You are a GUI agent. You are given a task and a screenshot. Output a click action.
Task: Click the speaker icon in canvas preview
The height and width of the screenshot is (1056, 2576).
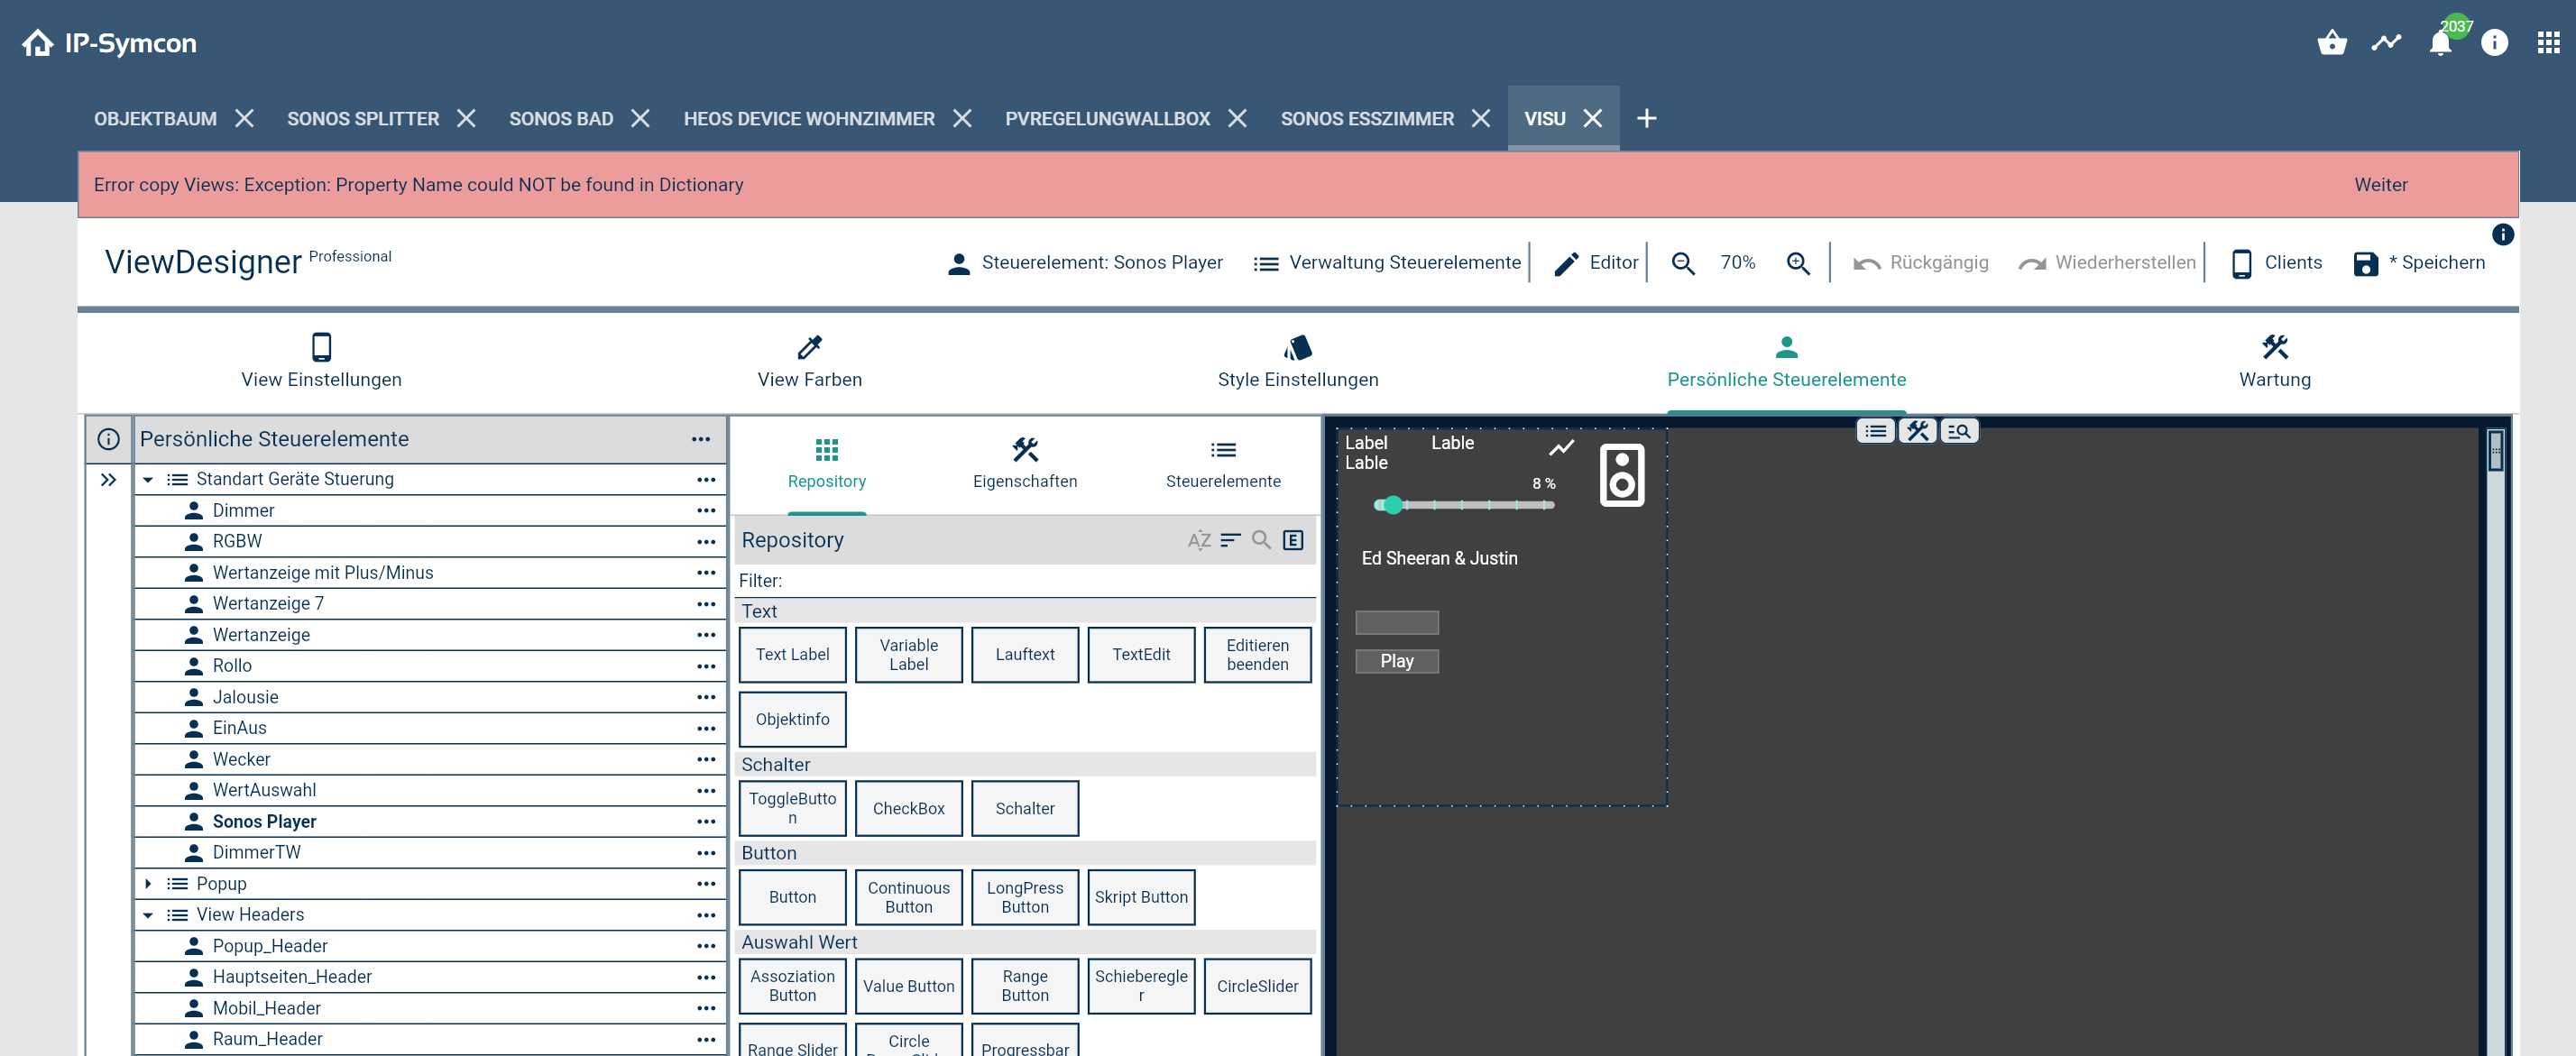tap(1621, 475)
